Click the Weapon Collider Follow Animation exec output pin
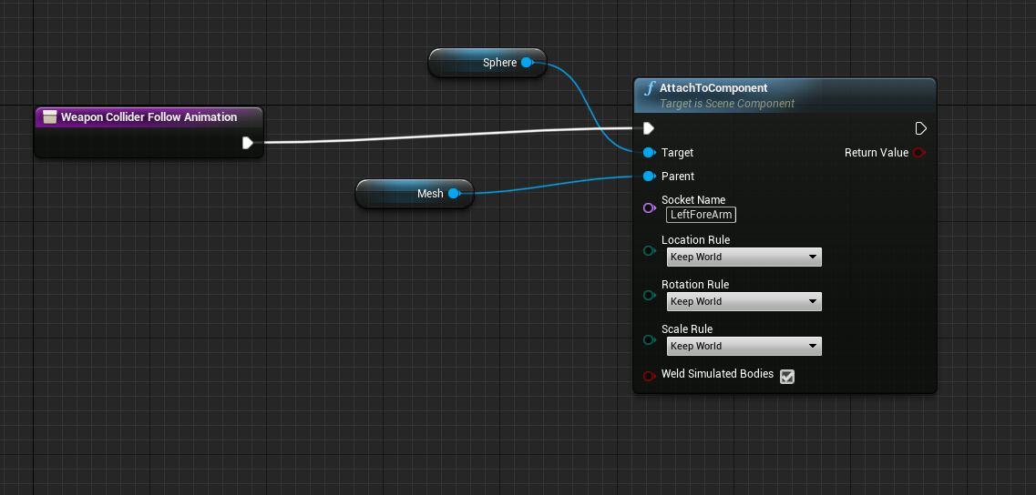 [x=247, y=143]
